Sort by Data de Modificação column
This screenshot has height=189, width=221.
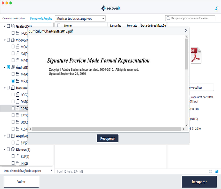coord(153,25)
